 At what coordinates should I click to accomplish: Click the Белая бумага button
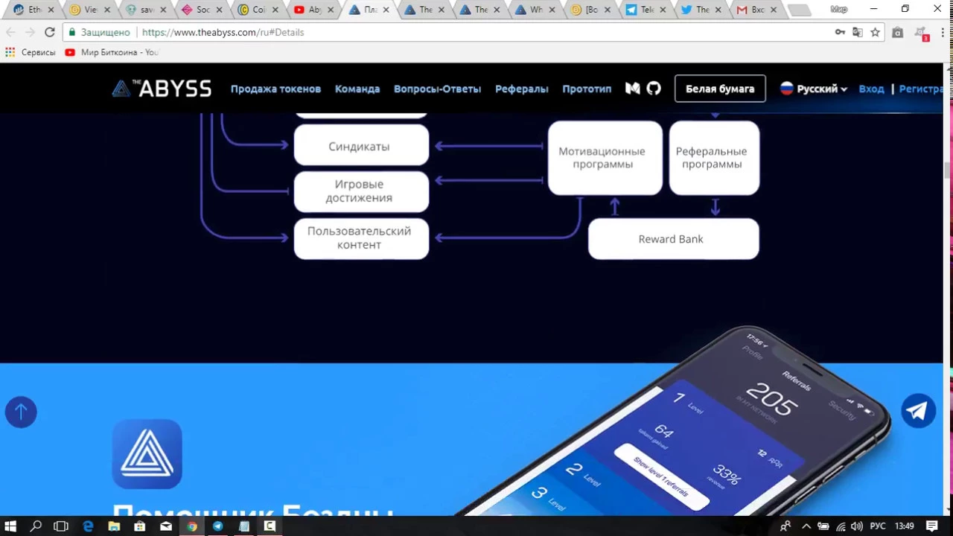720,89
